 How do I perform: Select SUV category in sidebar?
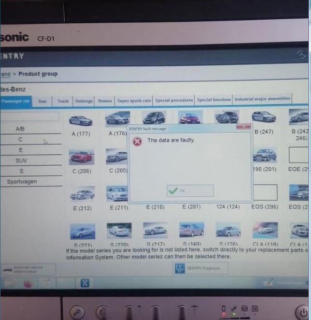[x=31, y=161]
